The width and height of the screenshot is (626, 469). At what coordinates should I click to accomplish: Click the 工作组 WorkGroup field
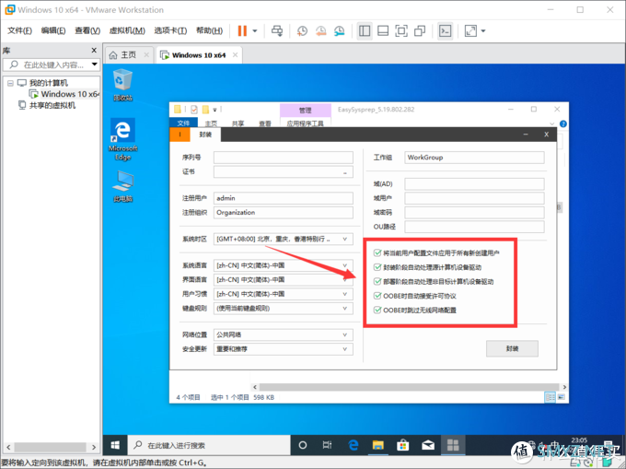[x=474, y=158]
